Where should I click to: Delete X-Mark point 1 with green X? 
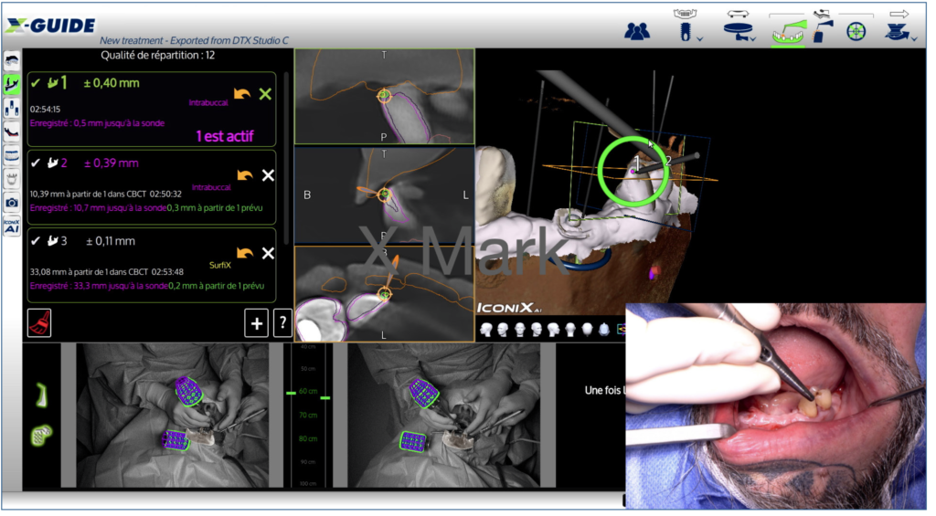266,94
